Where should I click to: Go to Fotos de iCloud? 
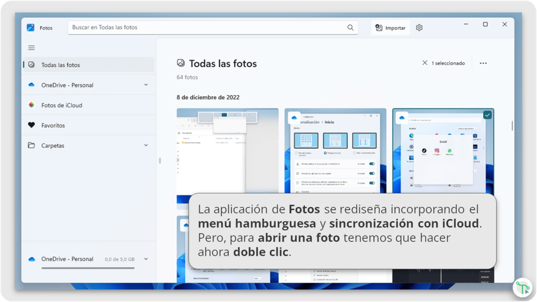point(62,105)
